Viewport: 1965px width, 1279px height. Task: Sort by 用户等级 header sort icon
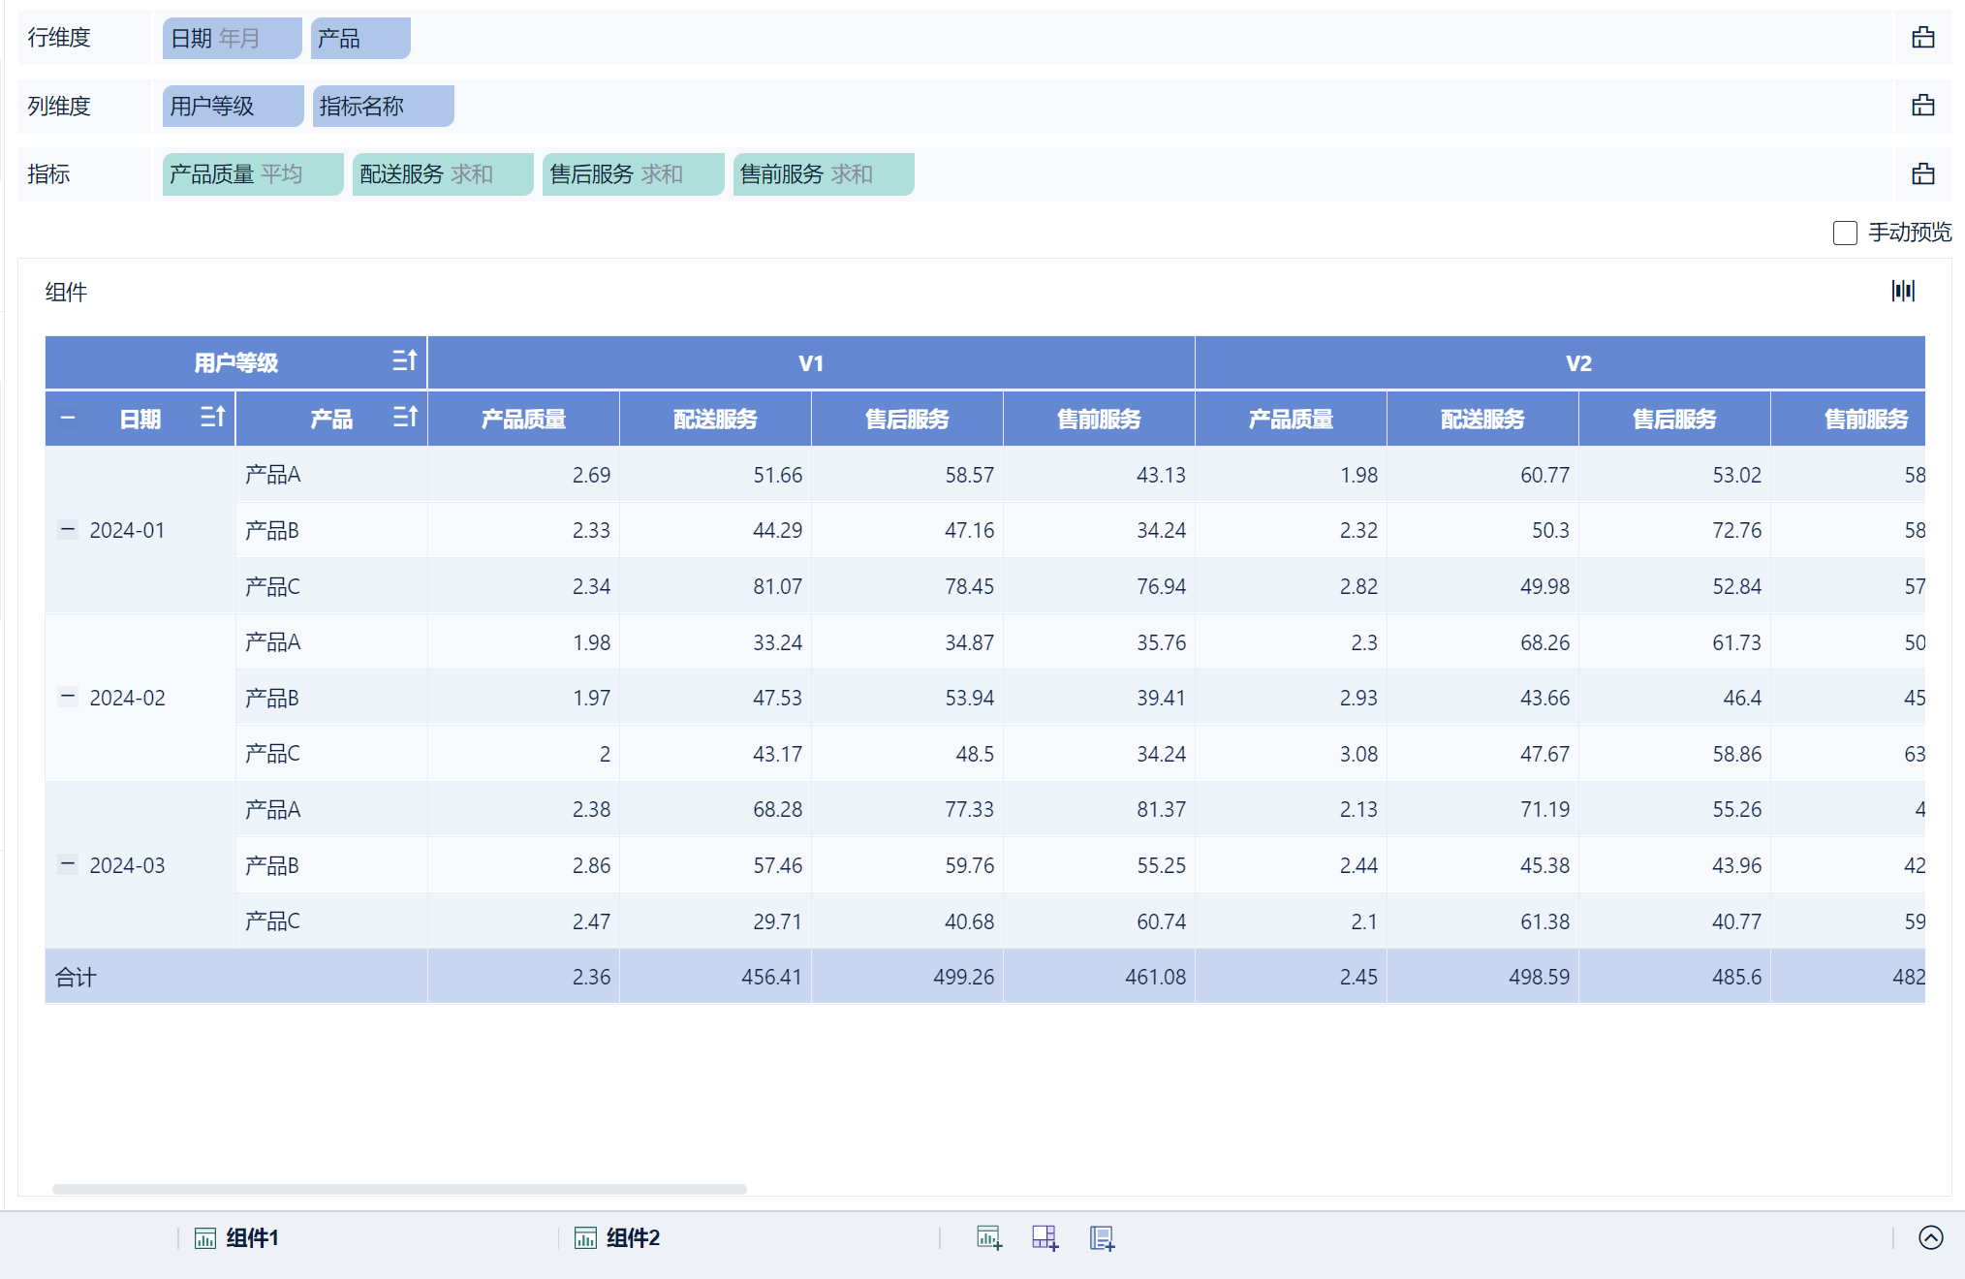(x=404, y=361)
